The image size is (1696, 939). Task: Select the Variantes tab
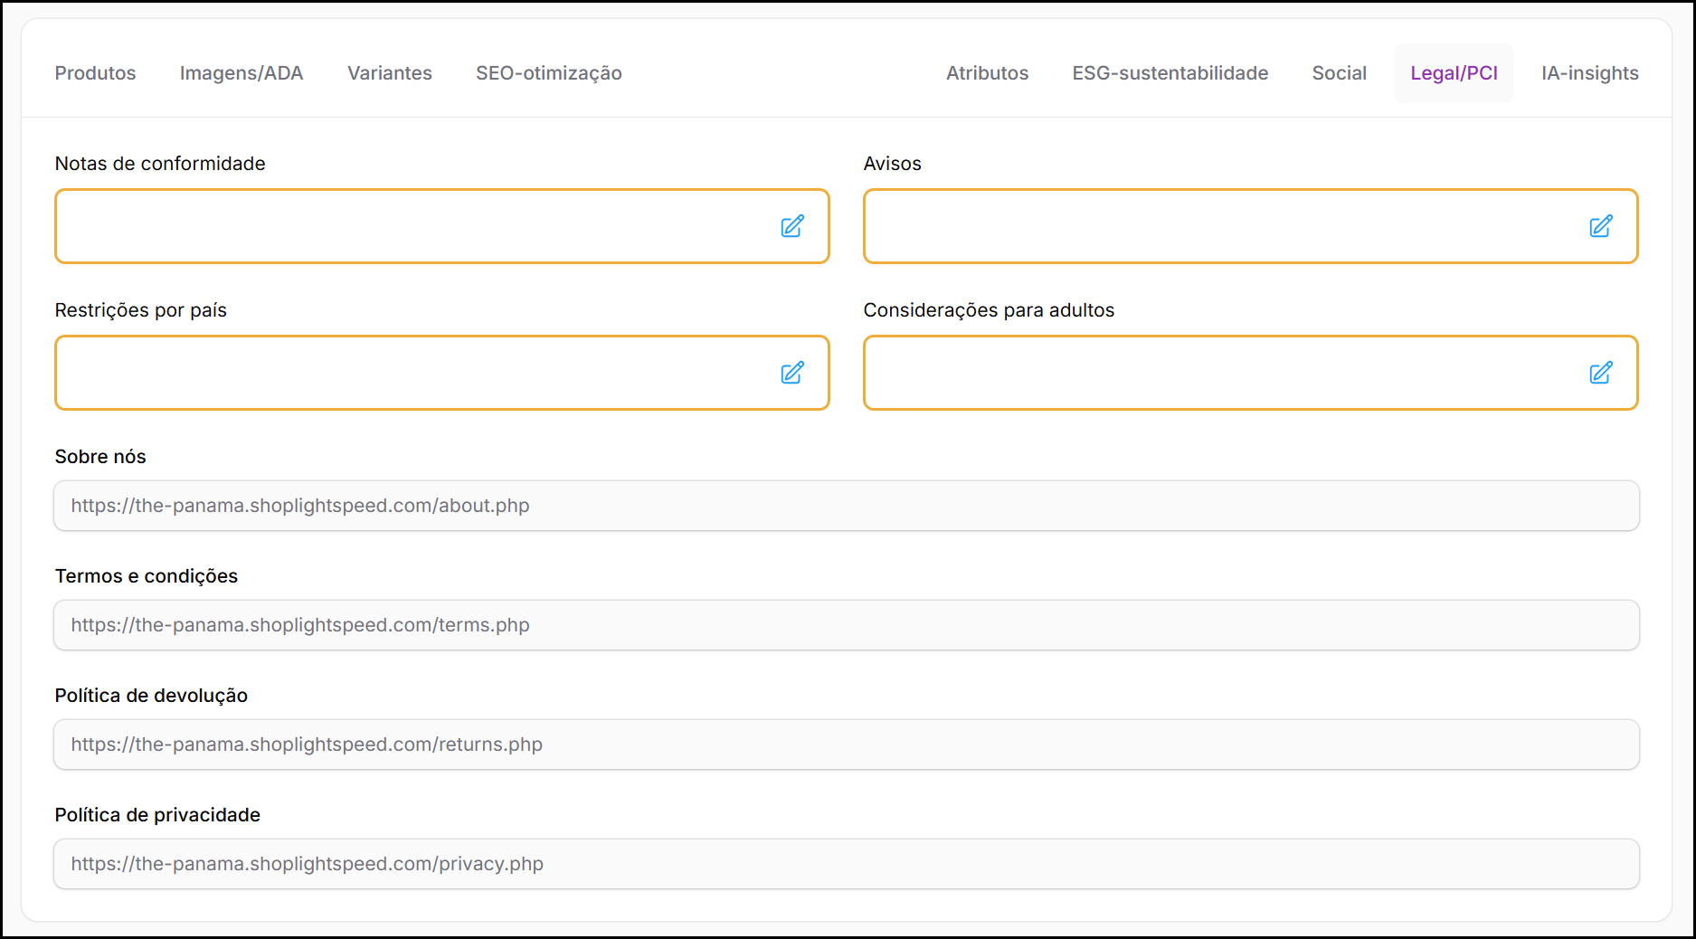click(390, 73)
